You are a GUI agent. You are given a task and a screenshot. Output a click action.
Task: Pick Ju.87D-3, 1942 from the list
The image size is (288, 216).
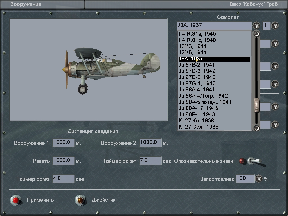coord(214,71)
